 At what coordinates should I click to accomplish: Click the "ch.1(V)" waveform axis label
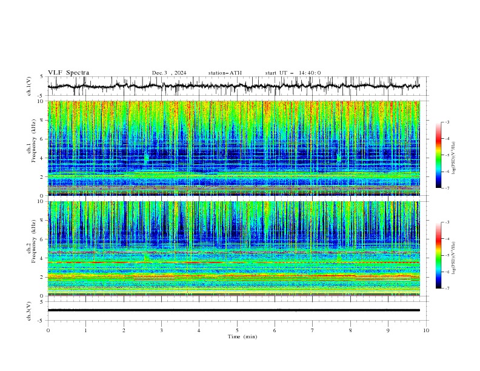click(29, 86)
